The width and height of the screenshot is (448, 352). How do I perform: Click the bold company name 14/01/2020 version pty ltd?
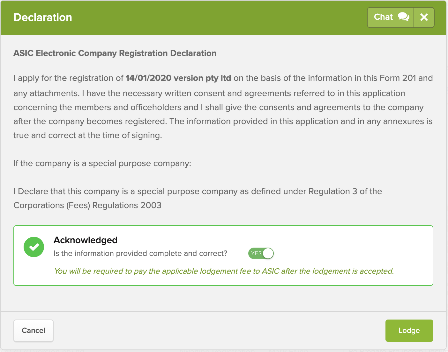coord(178,78)
